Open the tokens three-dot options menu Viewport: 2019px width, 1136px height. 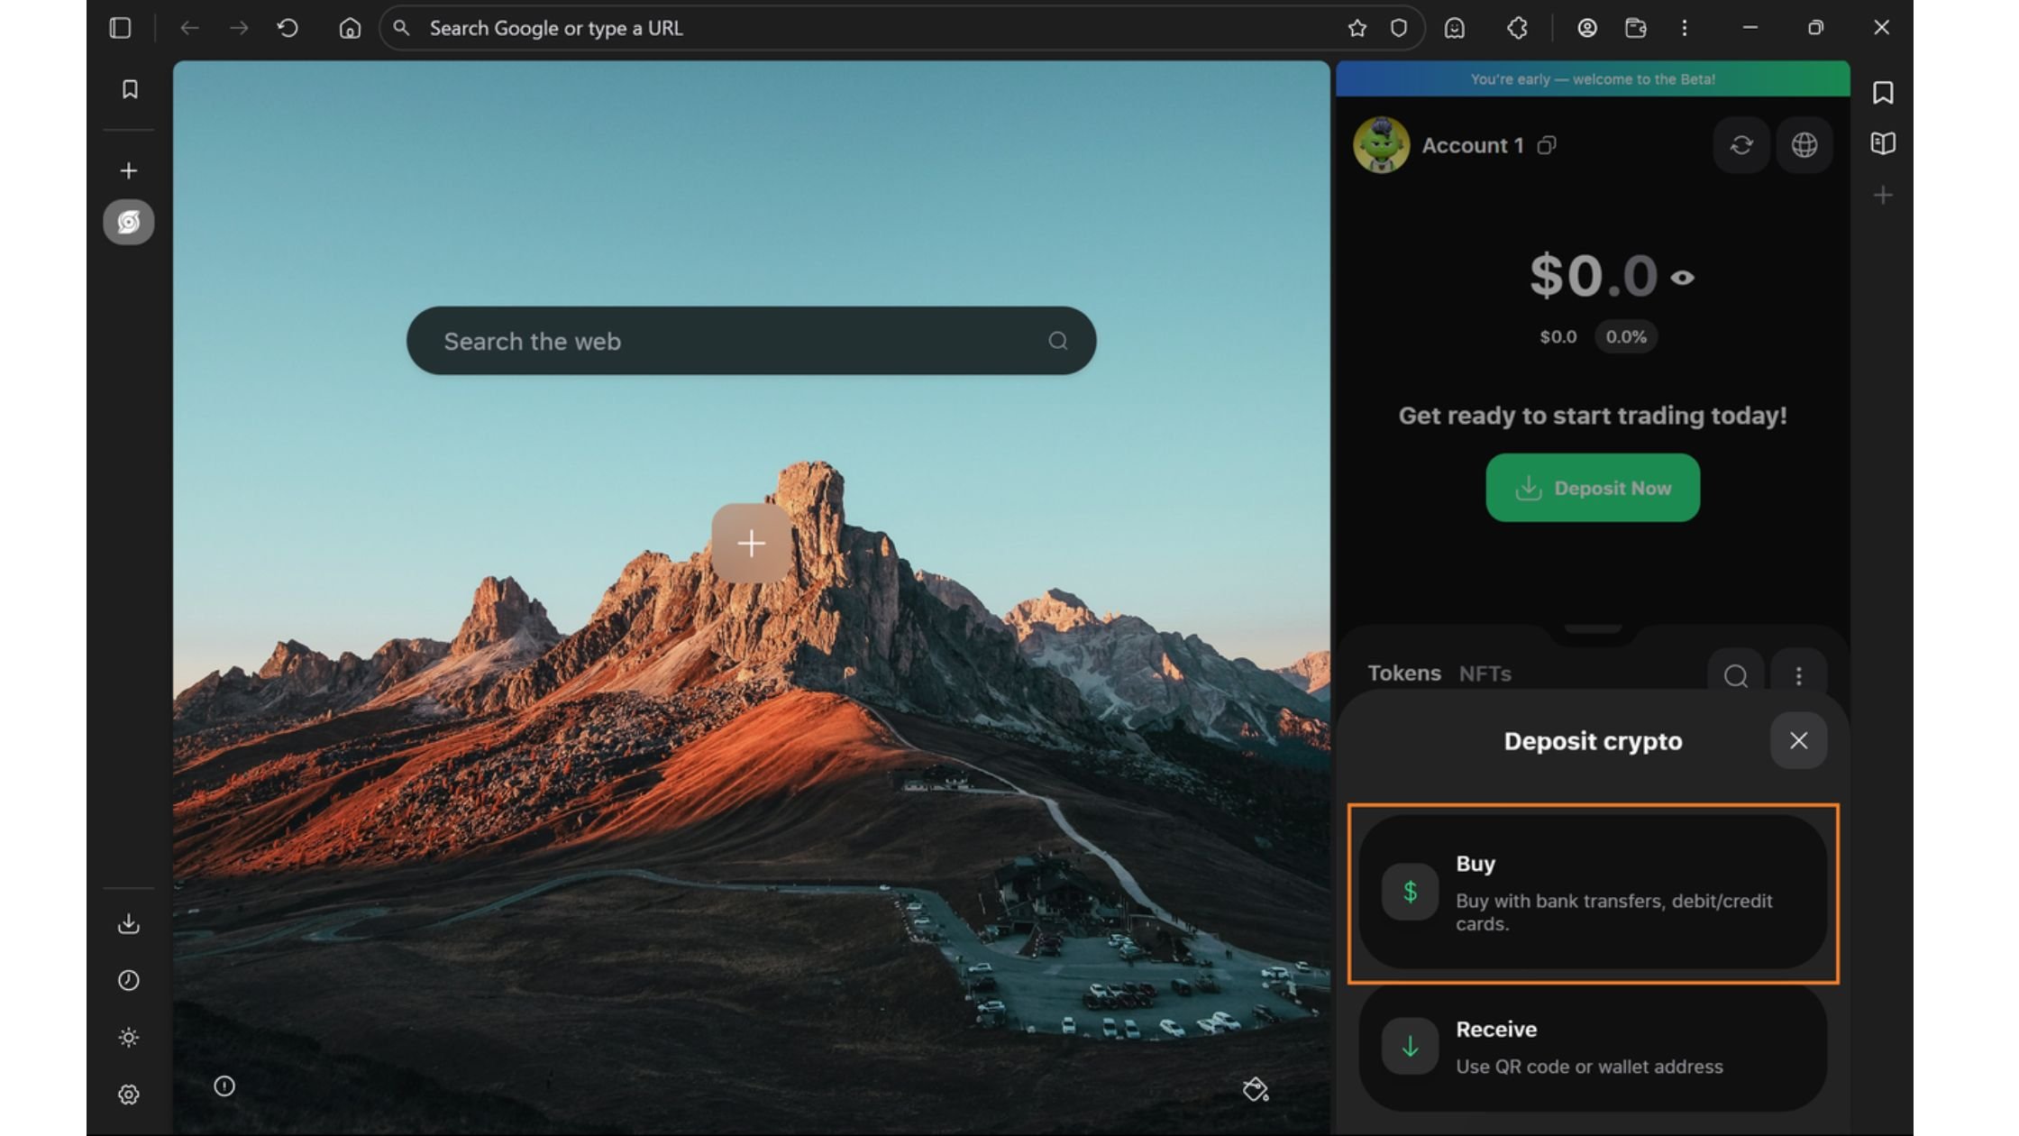[x=1798, y=675]
